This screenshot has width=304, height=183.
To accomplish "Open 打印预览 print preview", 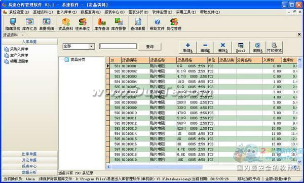I will pyautogui.click(x=274, y=47).
